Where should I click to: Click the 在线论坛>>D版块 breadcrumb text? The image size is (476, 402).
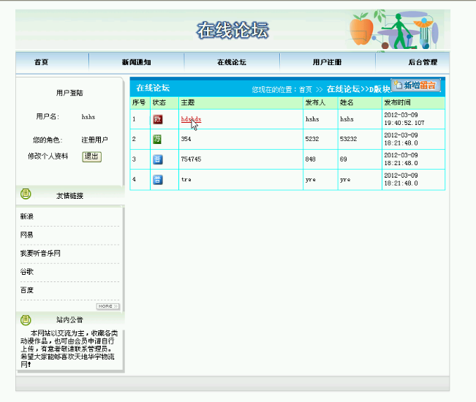(x=358, y=89)
